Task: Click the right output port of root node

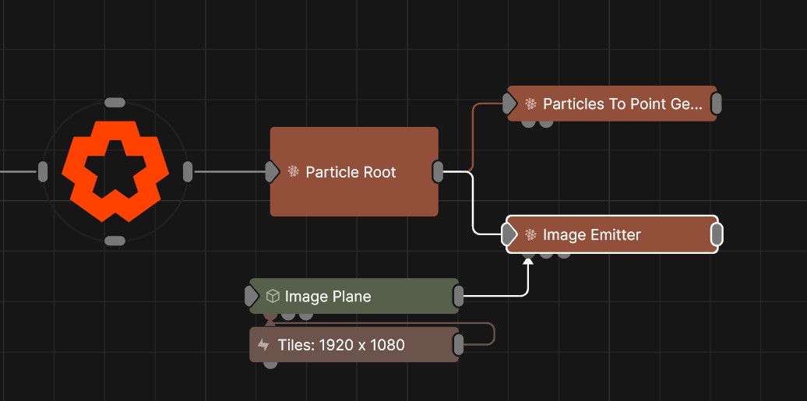Action: 188,171
